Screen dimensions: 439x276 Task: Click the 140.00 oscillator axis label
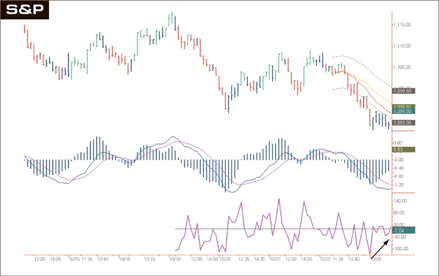(401, 201)
